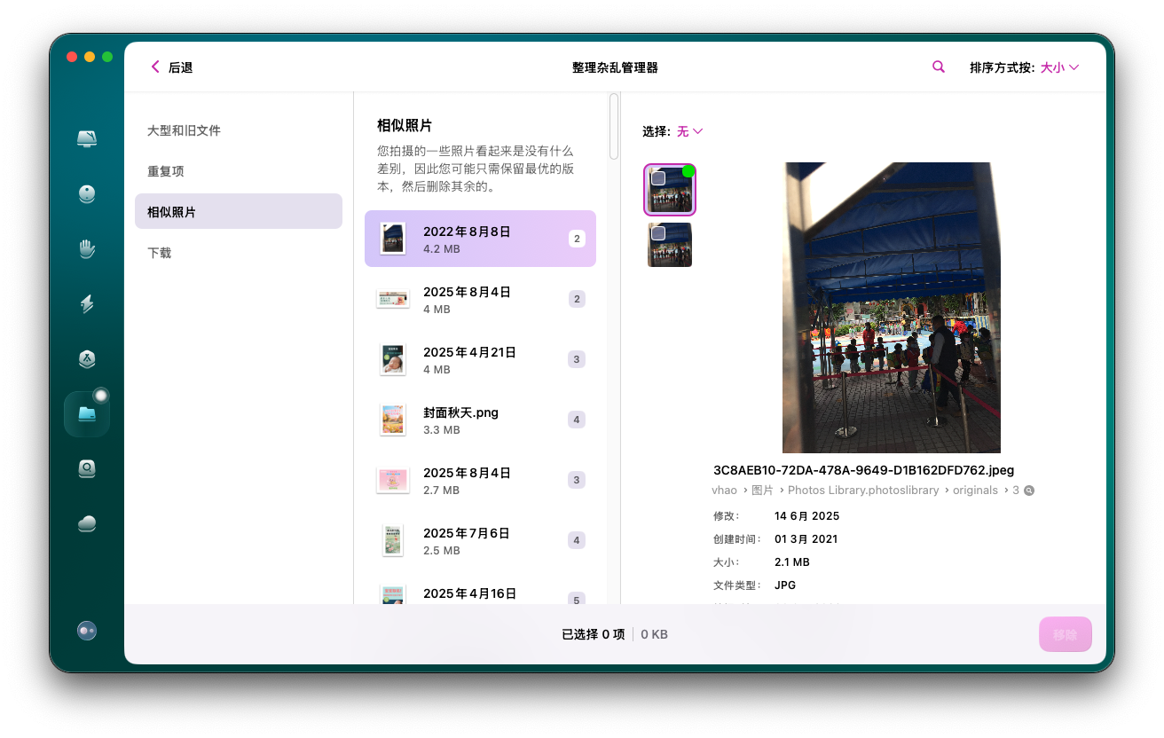Check the second photo thumbnail checkbox
This screenshot has height=738, width=1164.
pyautogui.click(x=657, y=232)
